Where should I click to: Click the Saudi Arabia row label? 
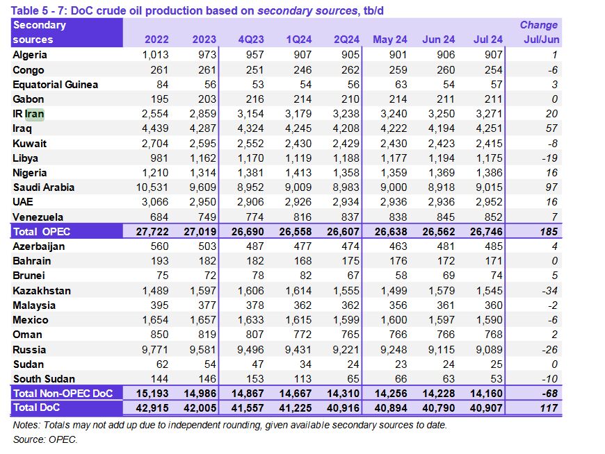43,187
